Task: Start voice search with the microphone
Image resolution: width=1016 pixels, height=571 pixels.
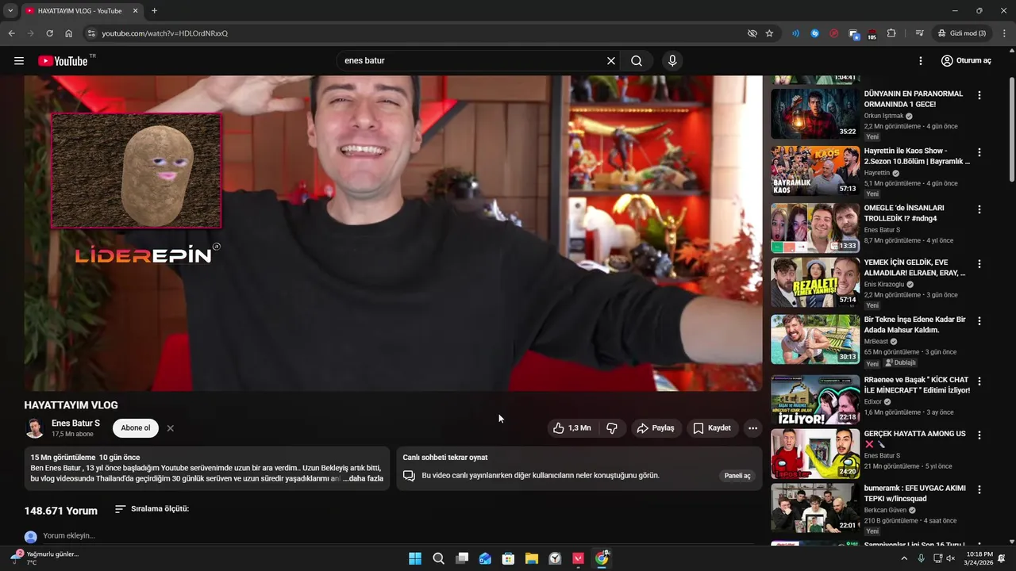Action: point(672,61)
